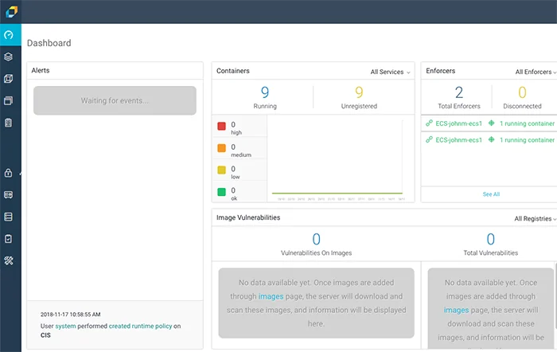This screenshot has height=352, width=557.
Task: Open first ECS-johnm-ecs1 enforcer link
Action: click(x=458, y=123)
